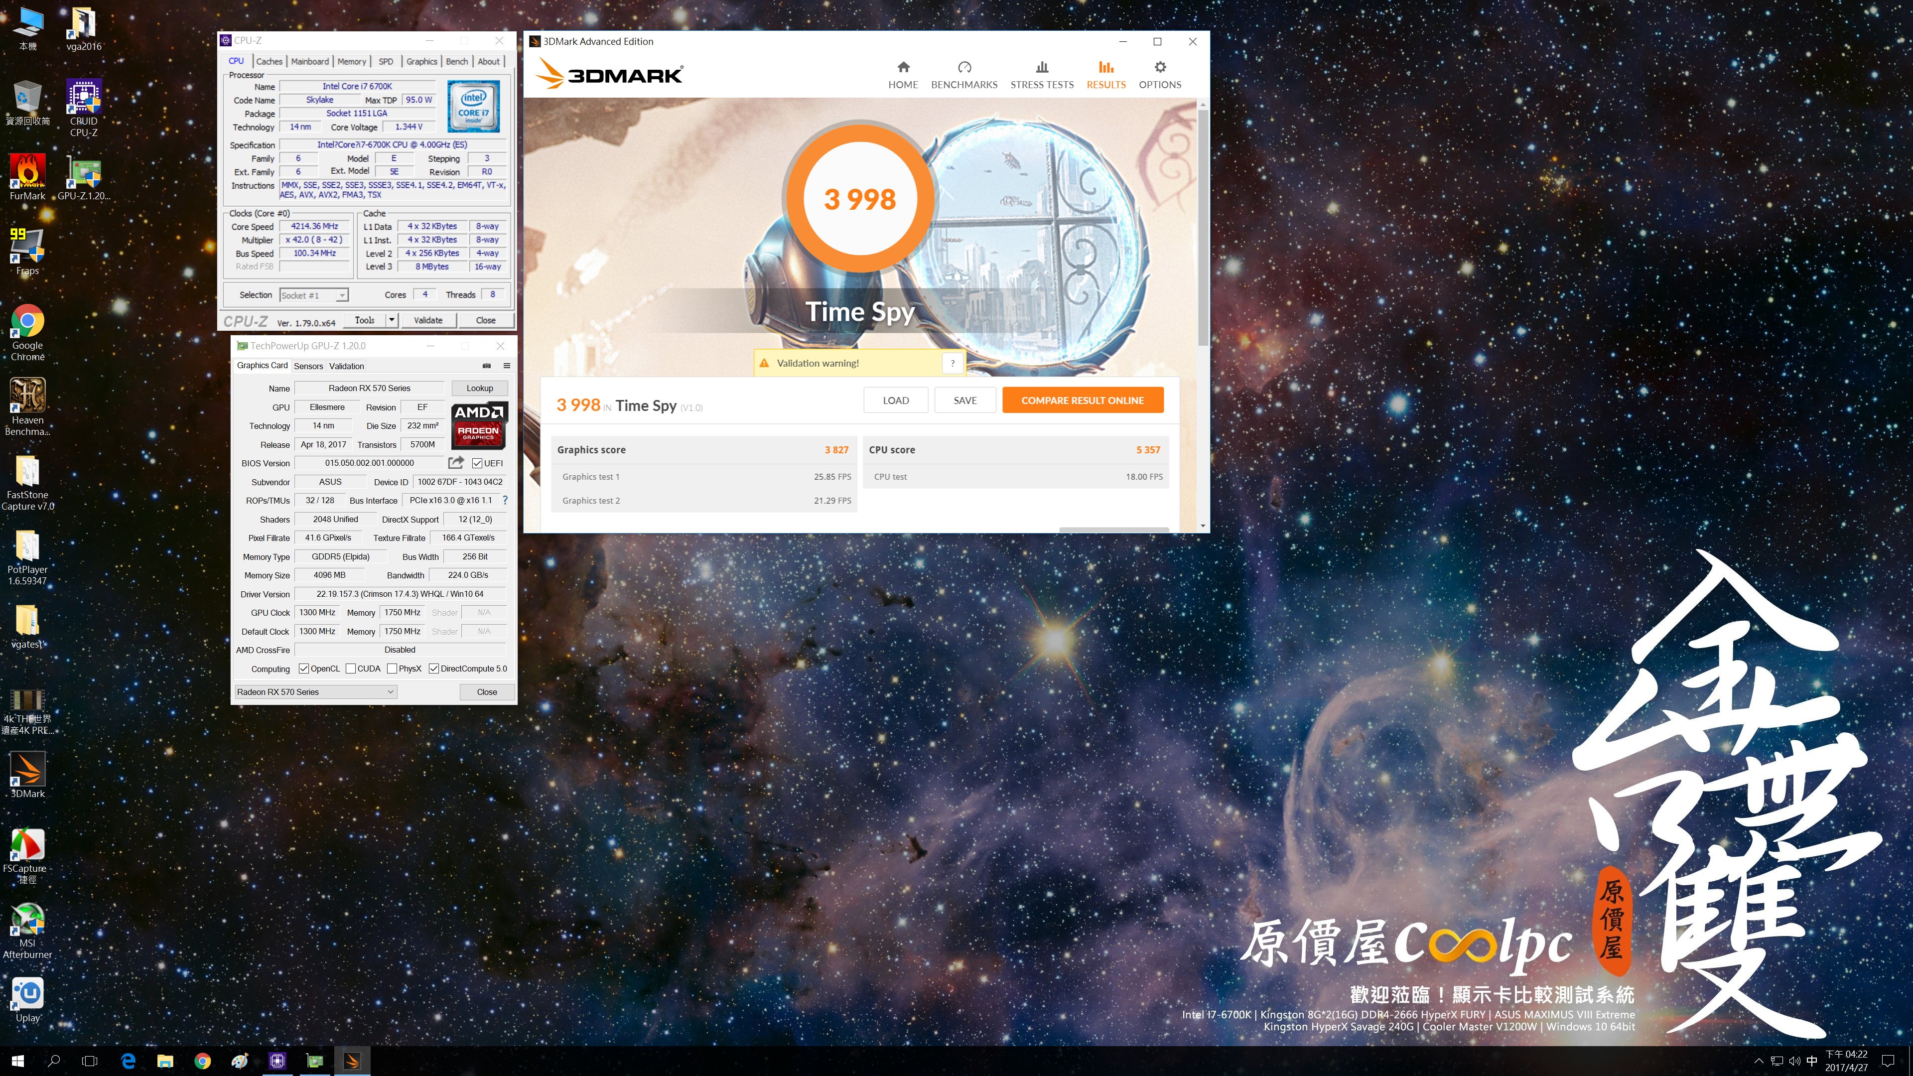Switch to GPU-Z Sensors tab

click(308, 366)
